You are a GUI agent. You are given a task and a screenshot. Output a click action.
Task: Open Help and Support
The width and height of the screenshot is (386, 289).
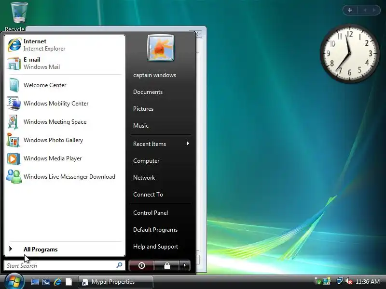[x=155, y=247]
